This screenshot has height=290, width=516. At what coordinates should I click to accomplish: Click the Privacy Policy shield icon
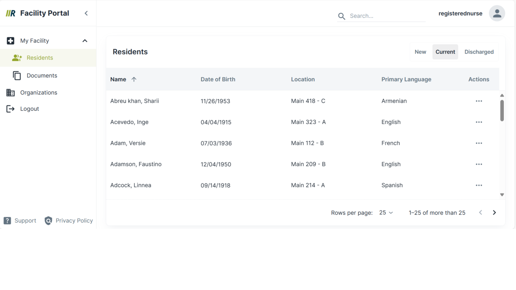coord(48,221)
